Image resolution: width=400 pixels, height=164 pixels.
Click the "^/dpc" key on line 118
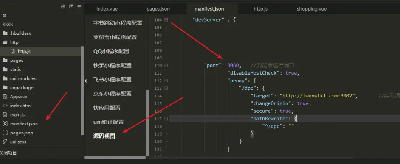point(272,126)
